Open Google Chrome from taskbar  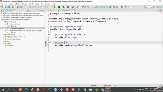85,90
